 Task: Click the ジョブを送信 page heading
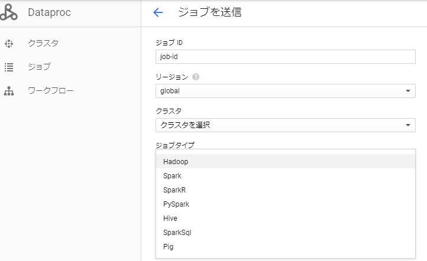click(x=210, y=12)
